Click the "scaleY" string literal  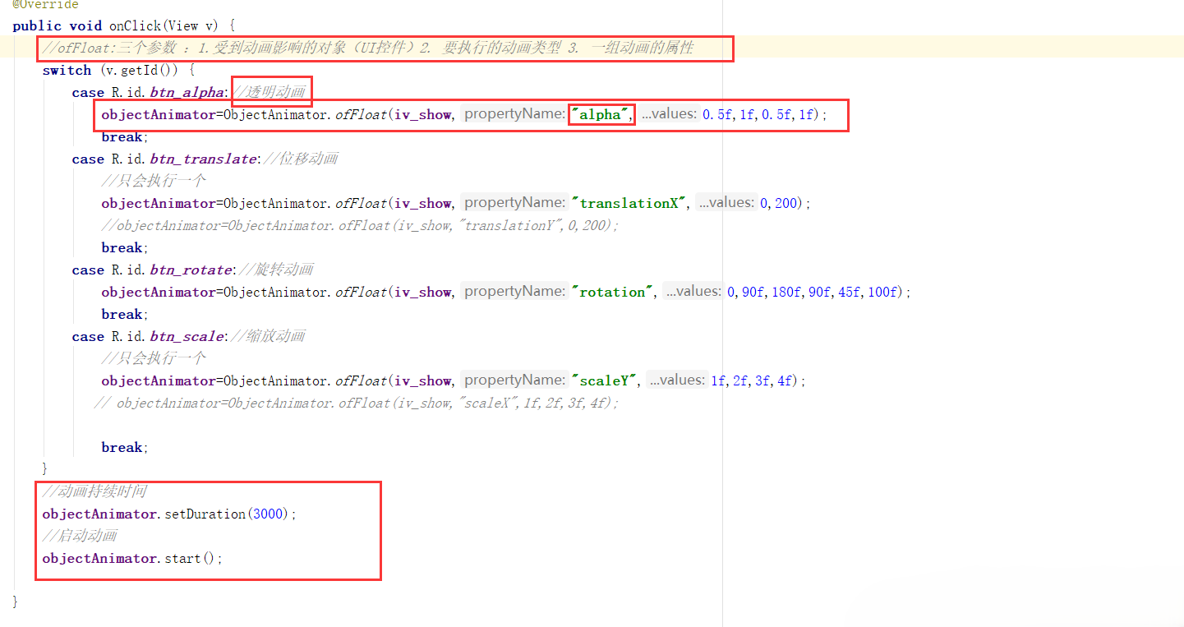pos(606,380)
